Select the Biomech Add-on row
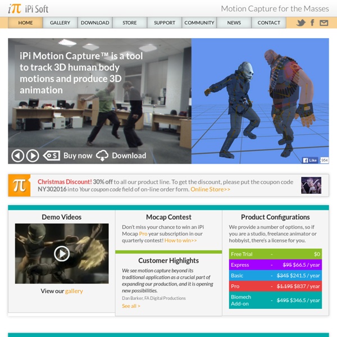The height and width of the screenshot is (337, 337). pyautogui.click(x=275, y=300)
